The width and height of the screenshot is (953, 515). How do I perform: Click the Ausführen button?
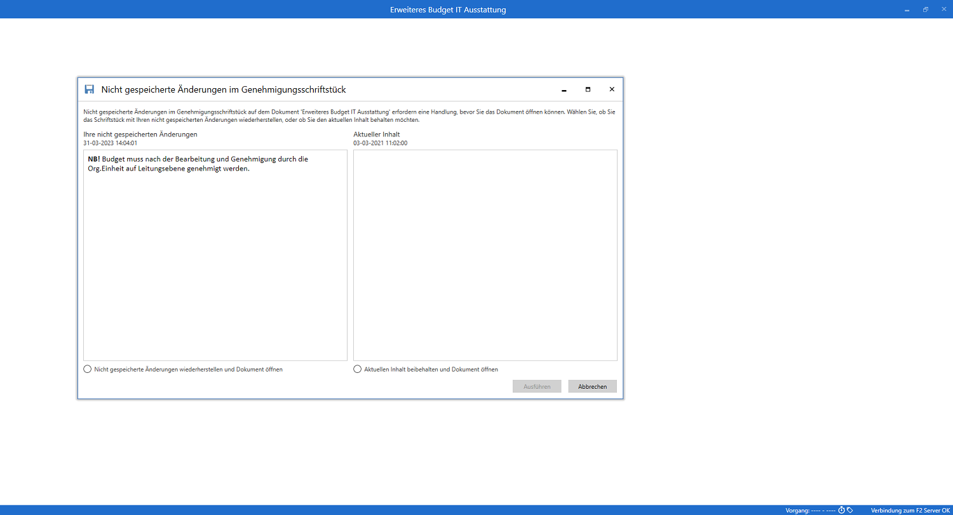point(537,386)
